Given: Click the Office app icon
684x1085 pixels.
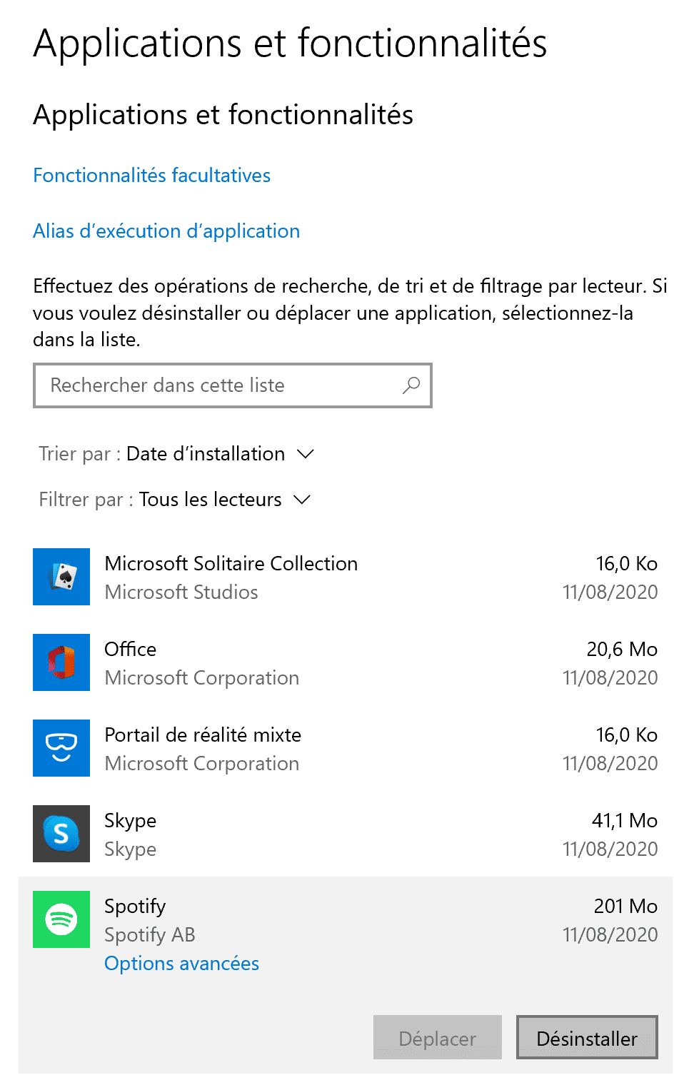Looking at the screenshot, I should coord(61,662).
